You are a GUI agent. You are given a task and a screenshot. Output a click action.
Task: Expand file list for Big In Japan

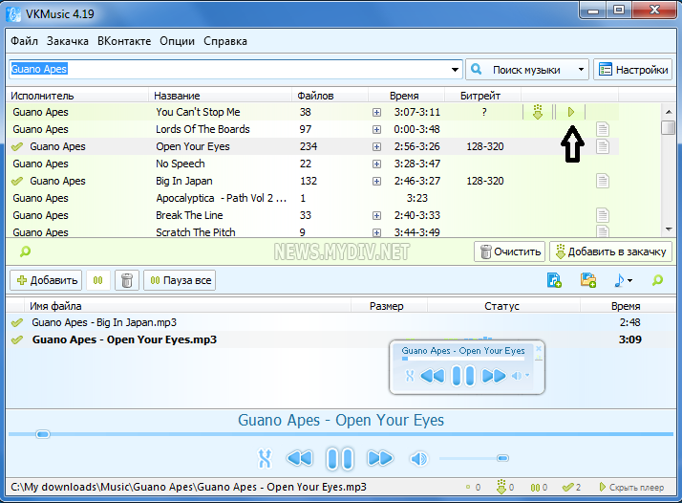coord(376,181)
